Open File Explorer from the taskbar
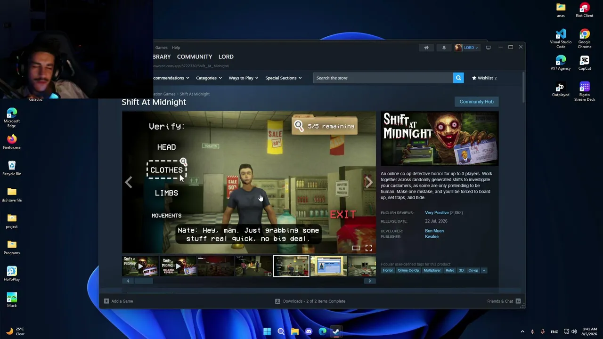 point(294,331)
